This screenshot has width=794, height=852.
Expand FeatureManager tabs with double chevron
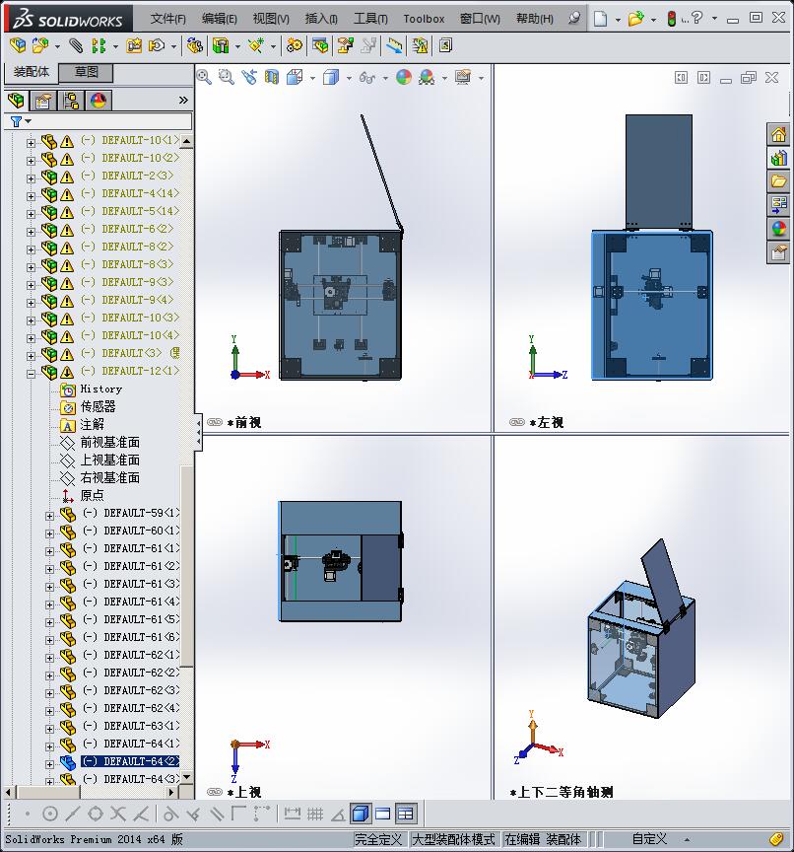183,100
